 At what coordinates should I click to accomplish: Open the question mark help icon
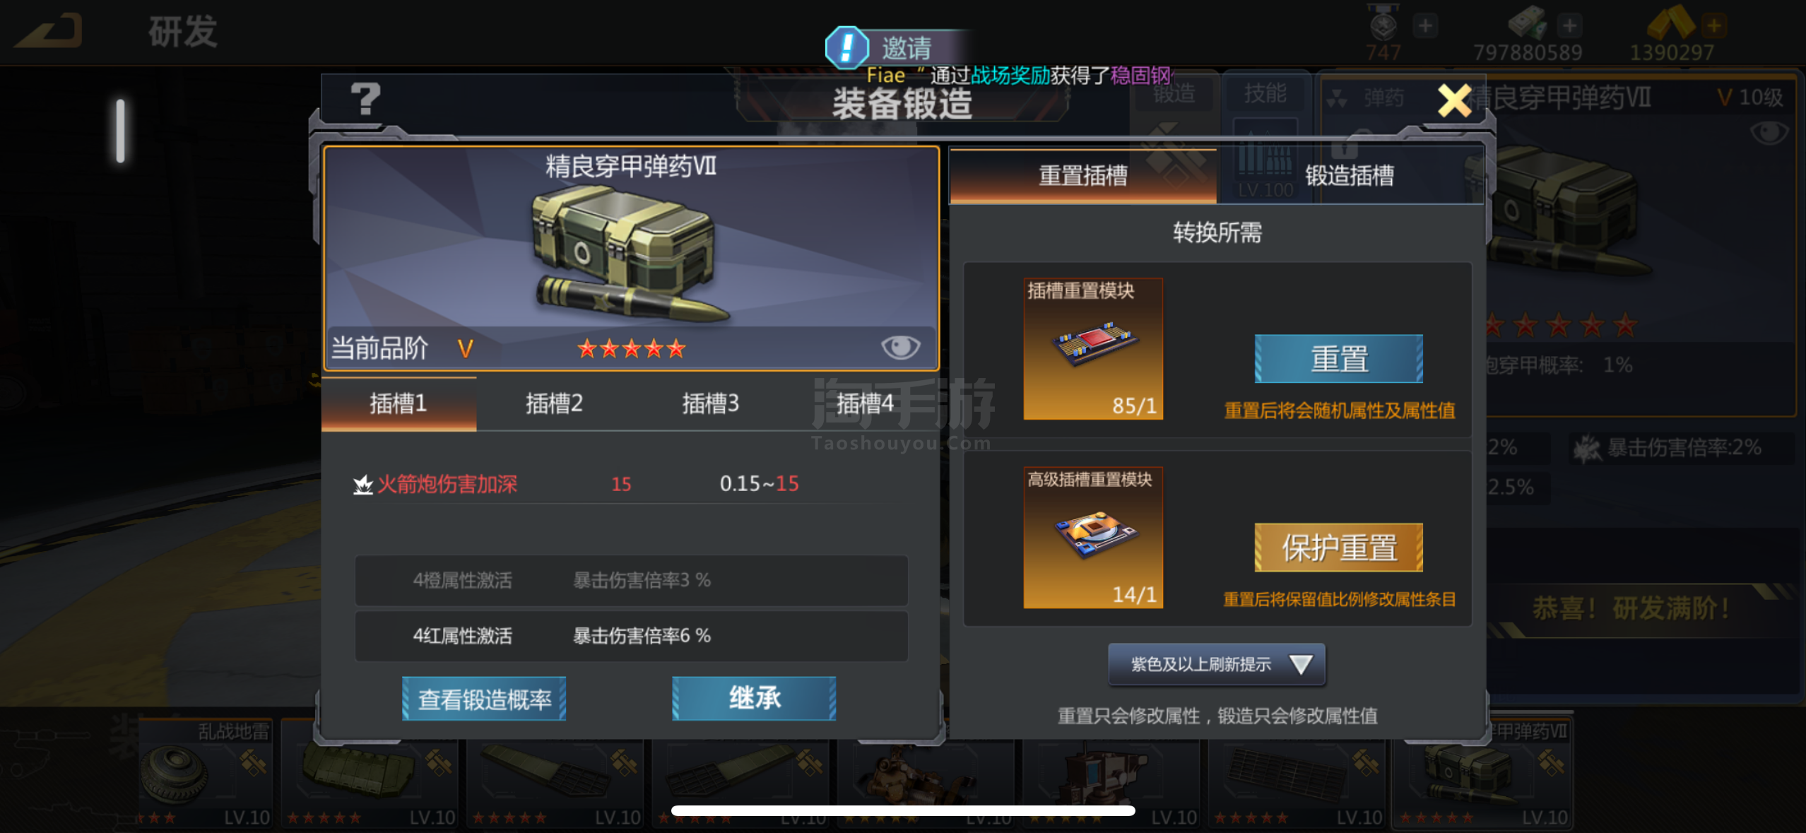[x=365, y=99]
